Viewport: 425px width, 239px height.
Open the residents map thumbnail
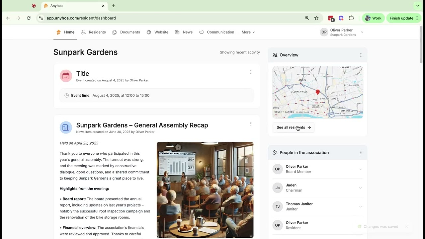(x=318, y=92)
